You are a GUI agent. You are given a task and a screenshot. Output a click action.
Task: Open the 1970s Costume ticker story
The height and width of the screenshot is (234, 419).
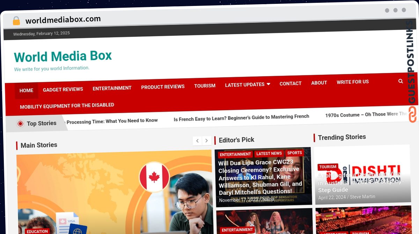point(367,114)
